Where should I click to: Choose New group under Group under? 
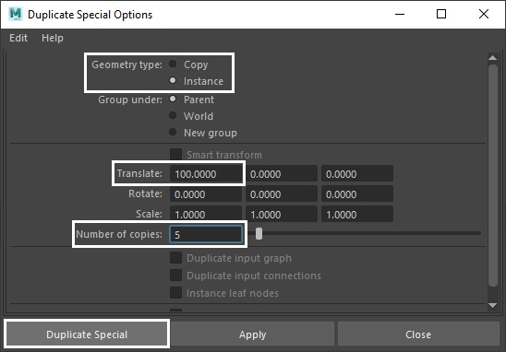(173, 132)
